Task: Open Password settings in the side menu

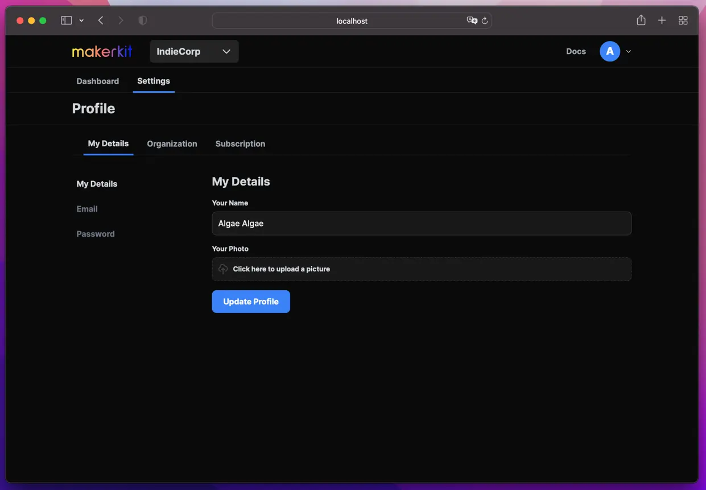Action: [x=96, y=234]
